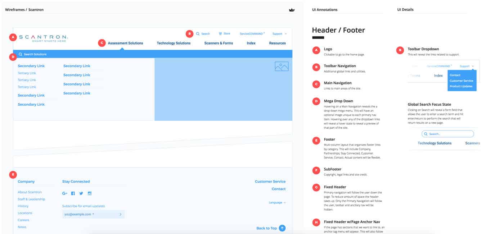Click the magnifier icon in the Global Search field
Viewport: 486px width, 234px height.
point(426,134)
